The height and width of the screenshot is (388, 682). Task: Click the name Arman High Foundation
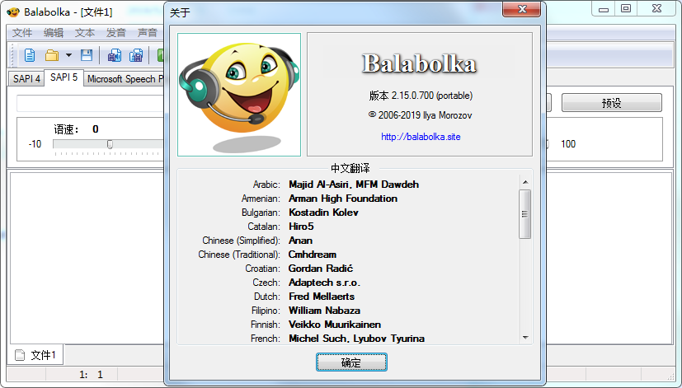343,199
